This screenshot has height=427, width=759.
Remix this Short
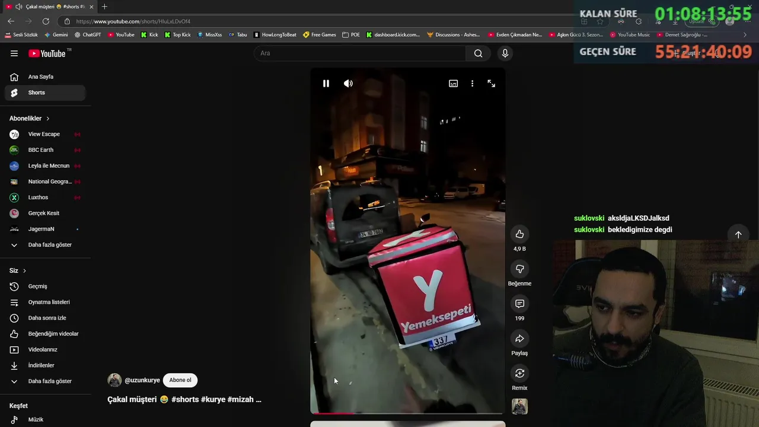click(x=519, y=373)
